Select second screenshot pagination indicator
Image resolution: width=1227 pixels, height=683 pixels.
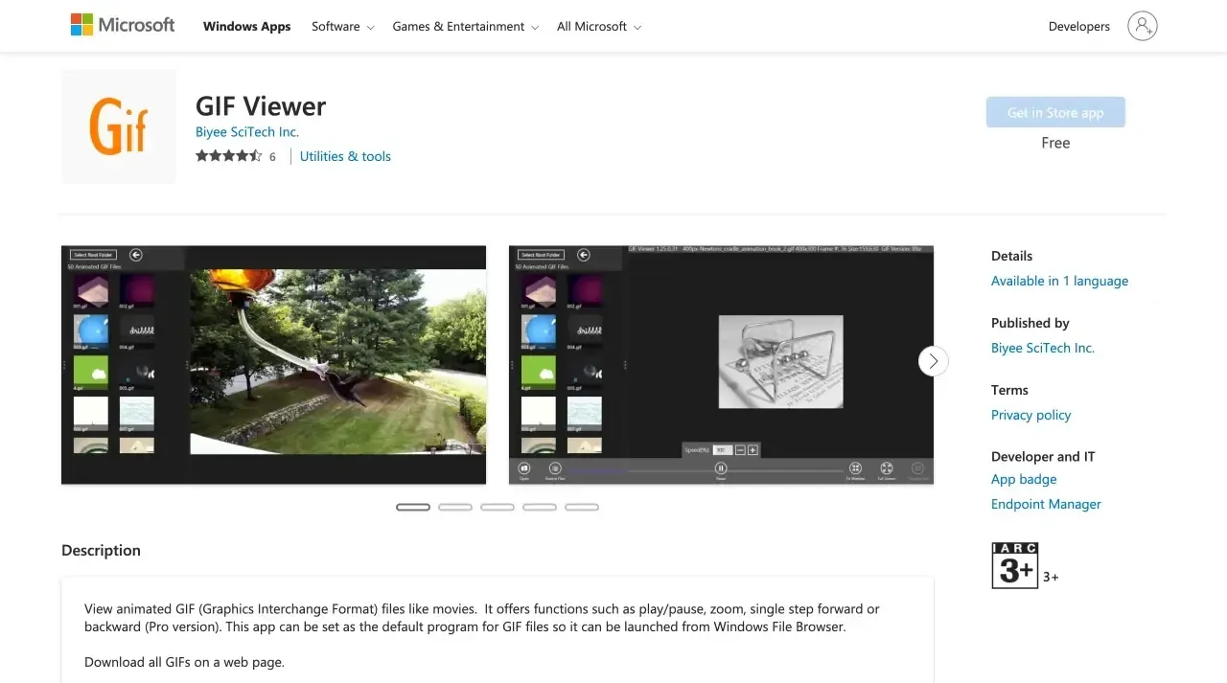click(455, 507)
